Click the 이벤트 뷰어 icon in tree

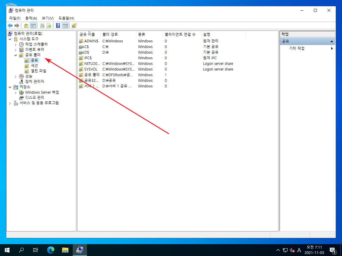(21, 50)
